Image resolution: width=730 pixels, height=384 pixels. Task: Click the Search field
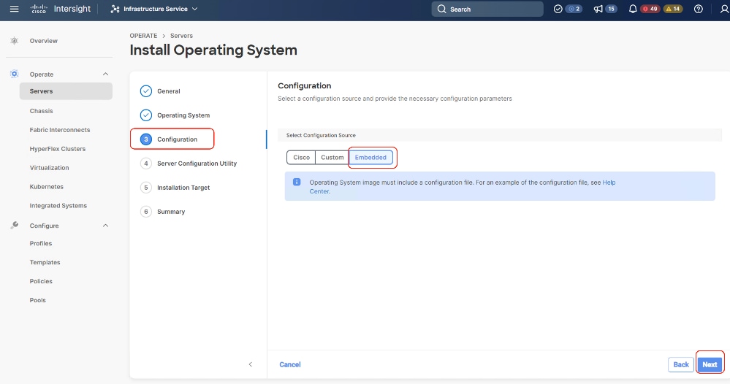(x=487, y=9)
